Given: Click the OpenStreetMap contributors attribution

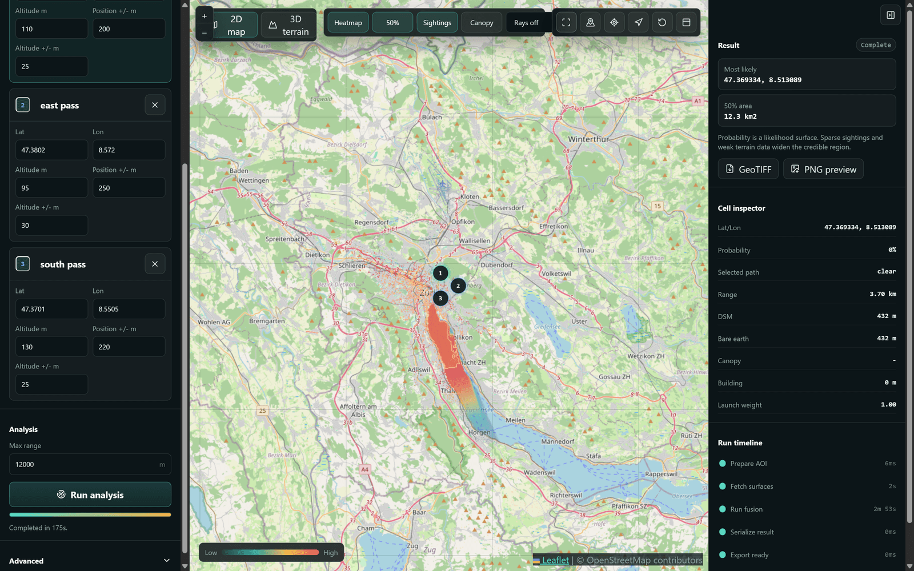Looking at the screenshot, I should pos(639,560).
